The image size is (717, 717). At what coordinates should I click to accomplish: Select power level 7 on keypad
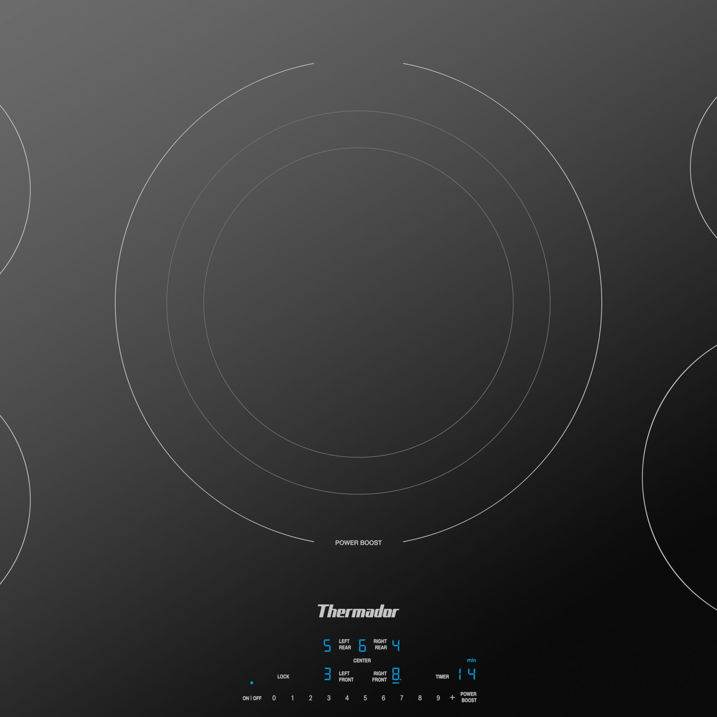coord(401,698)
